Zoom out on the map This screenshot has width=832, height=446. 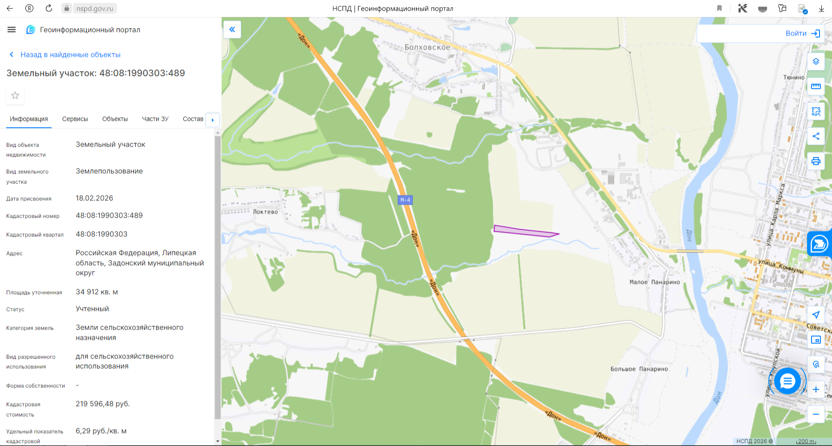[x=816, y=414]
